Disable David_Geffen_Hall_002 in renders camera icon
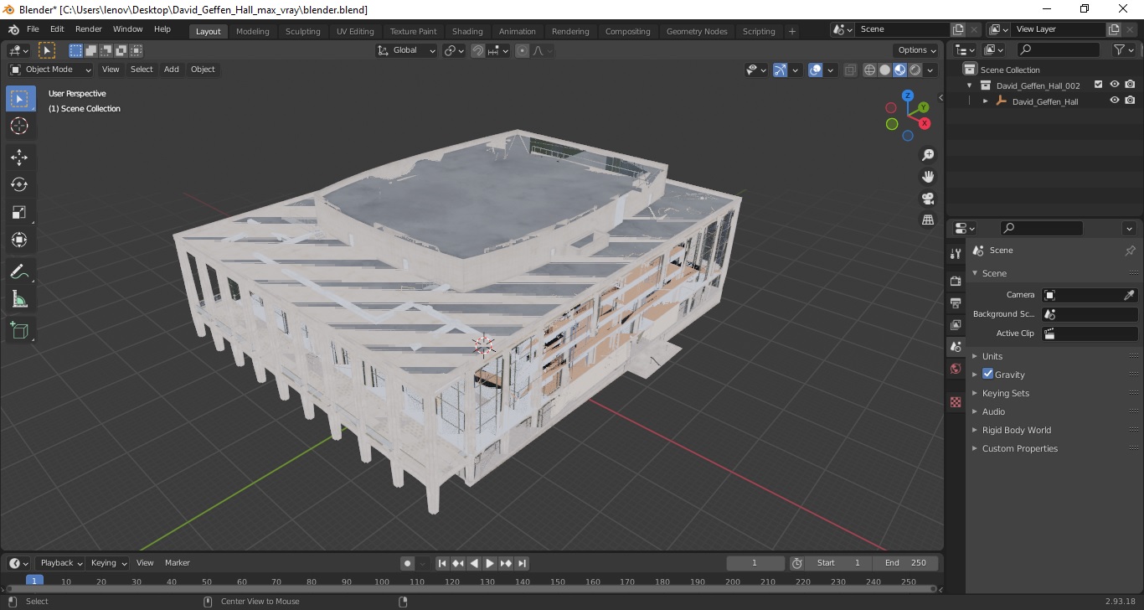Image resolution: width=1144 pixels, height=610 pixels. pos(1130,85)
